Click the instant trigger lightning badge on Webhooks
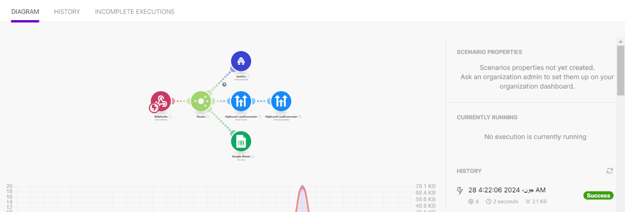 coord(154,108)
